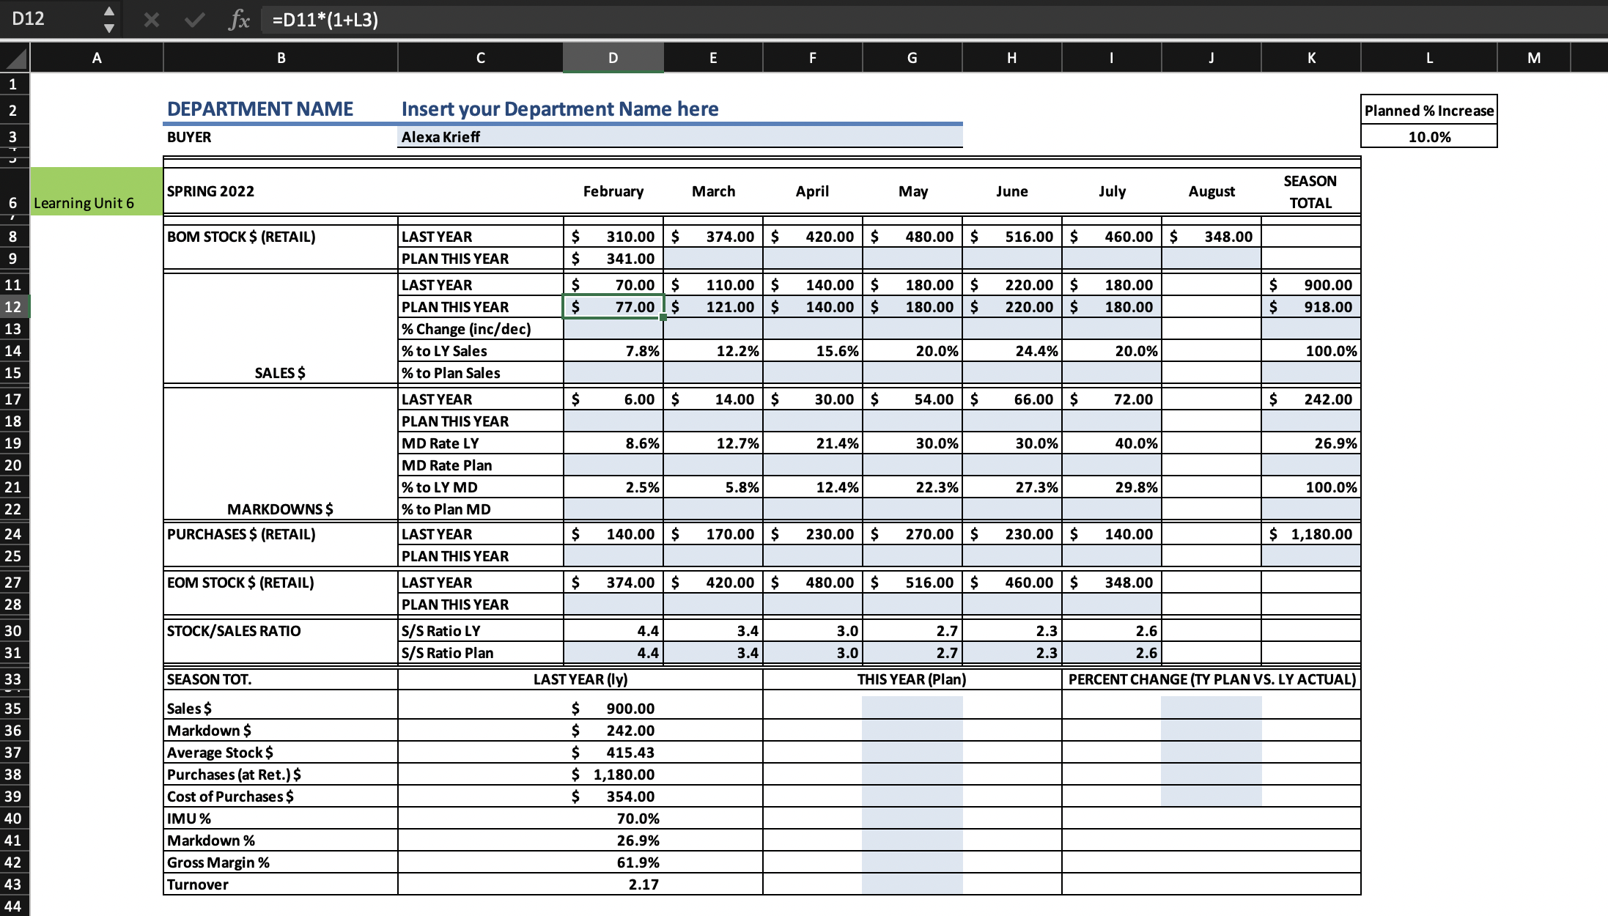The height and width of the screenshot is (916, 1608).
Task: Click the cancel entry X icon
Action: [x=152, y=20]
